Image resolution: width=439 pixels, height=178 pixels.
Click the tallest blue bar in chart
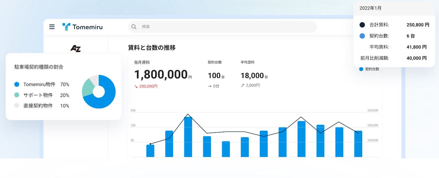point(188,137)
